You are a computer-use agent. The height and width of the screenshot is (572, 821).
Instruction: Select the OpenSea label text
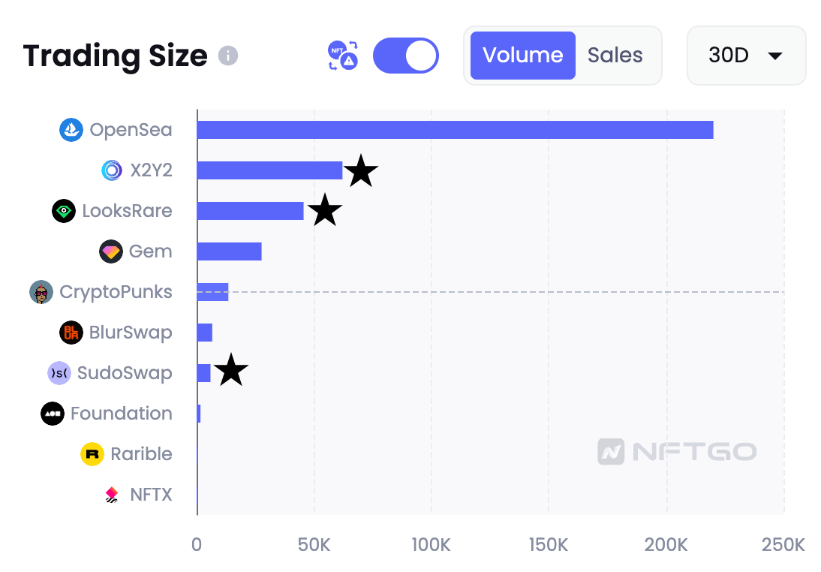(x=131, y=130)
